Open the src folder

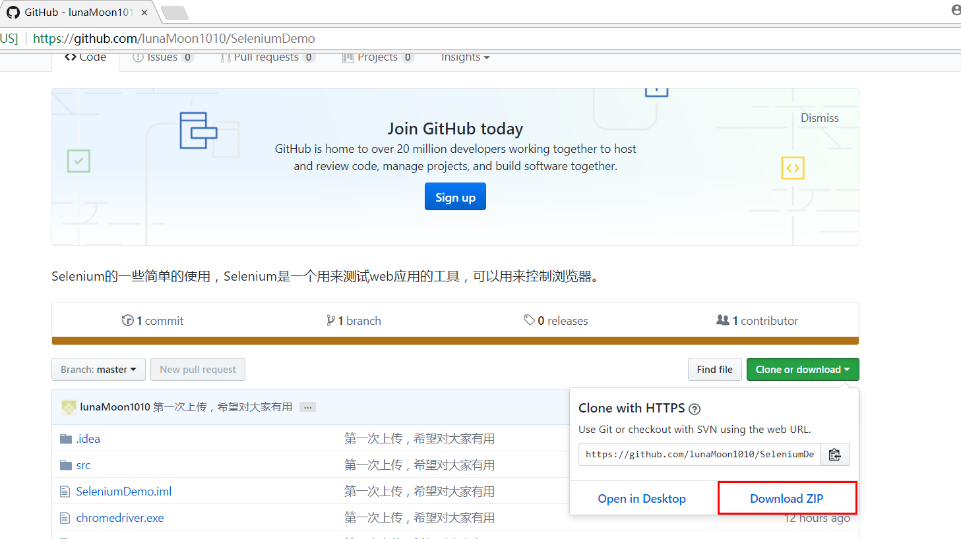[x=83, y=465]
